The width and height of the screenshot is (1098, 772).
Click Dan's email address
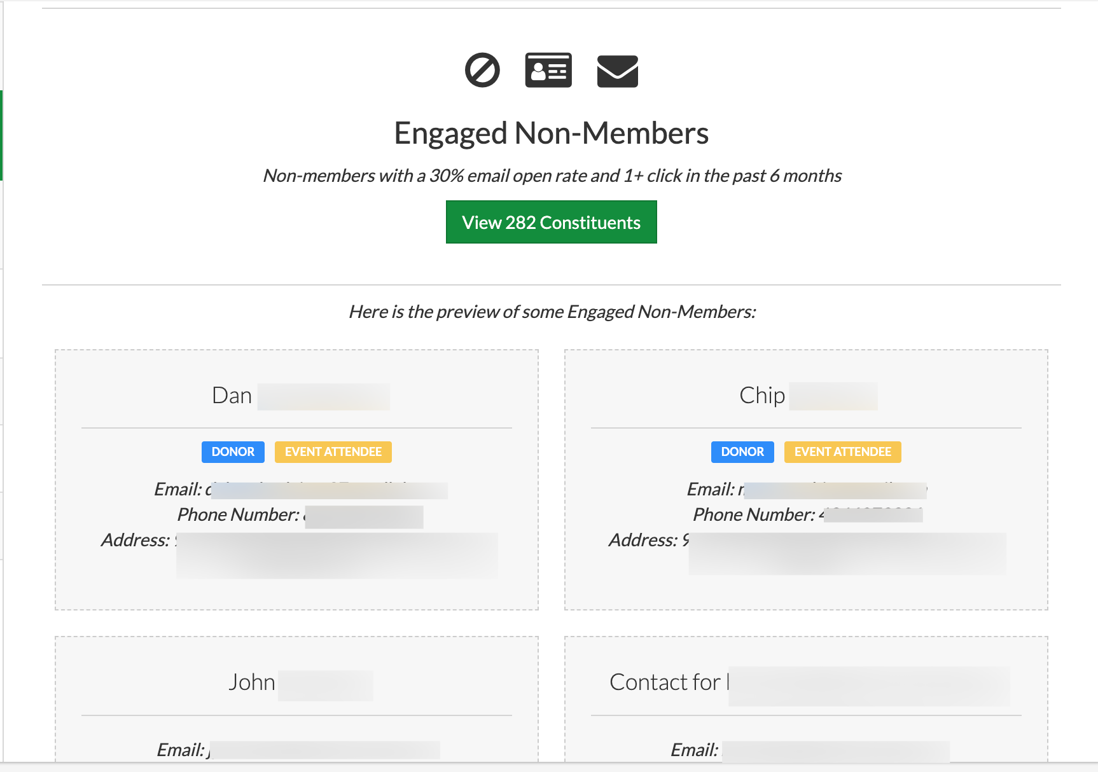(x=326, y=490)
